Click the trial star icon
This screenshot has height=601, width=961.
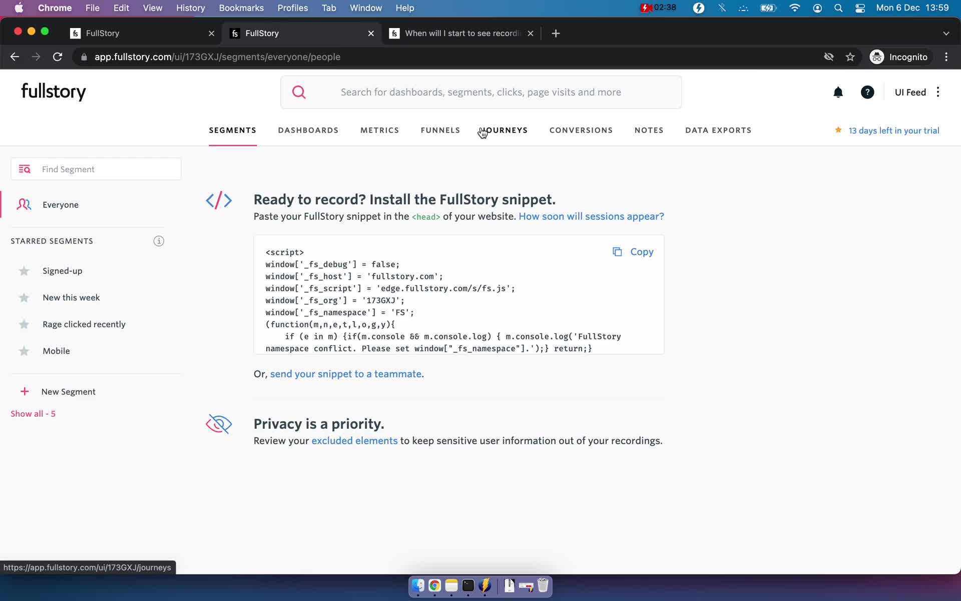tap(838, 130)
